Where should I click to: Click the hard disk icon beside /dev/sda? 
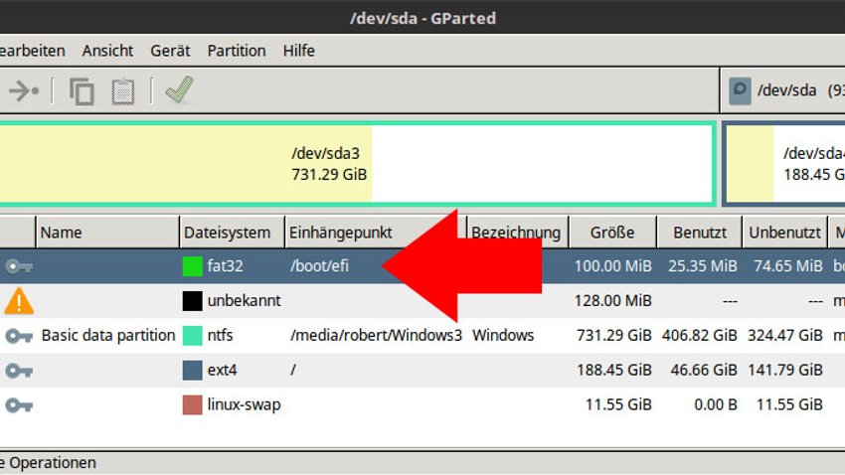pyautogui.click(x=740, y=90)
